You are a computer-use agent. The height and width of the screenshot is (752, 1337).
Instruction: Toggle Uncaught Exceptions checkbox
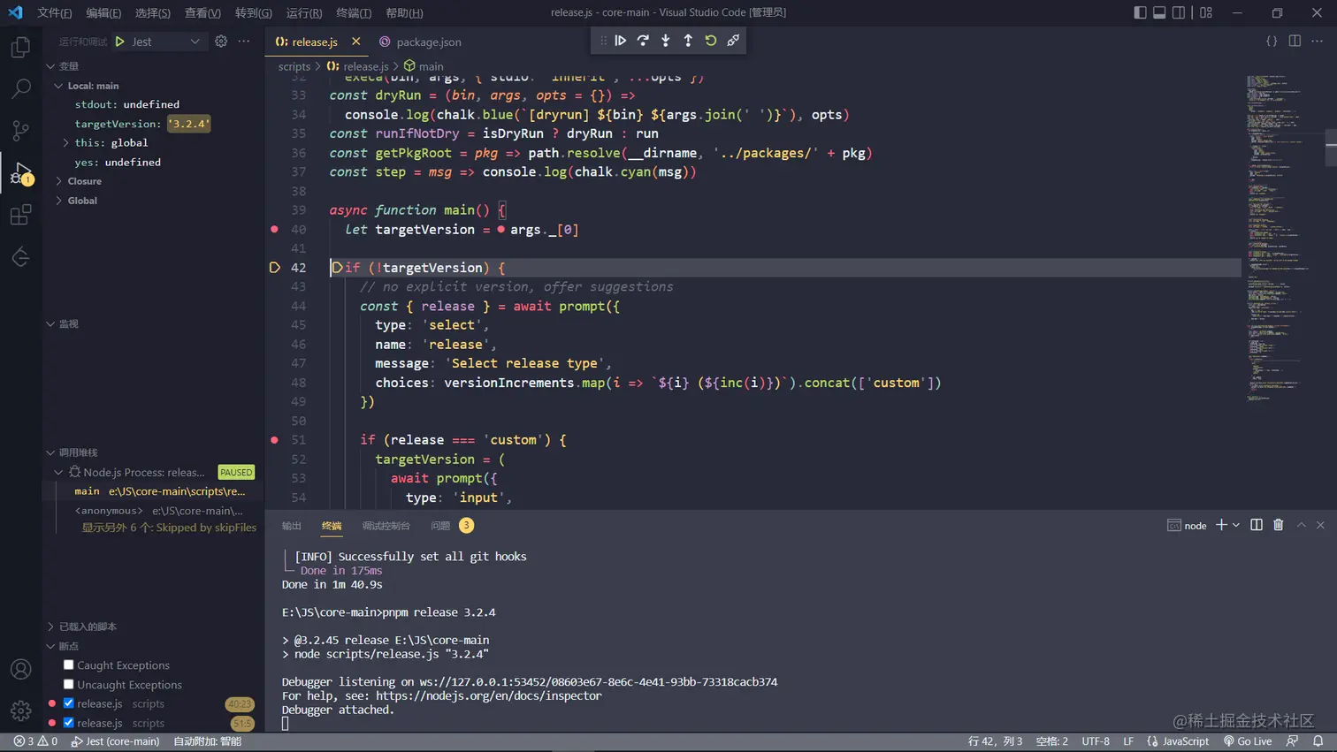[69, 684]
